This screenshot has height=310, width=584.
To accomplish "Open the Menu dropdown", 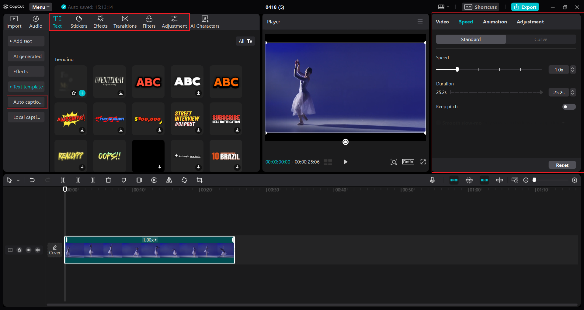I will coord(41,7).
